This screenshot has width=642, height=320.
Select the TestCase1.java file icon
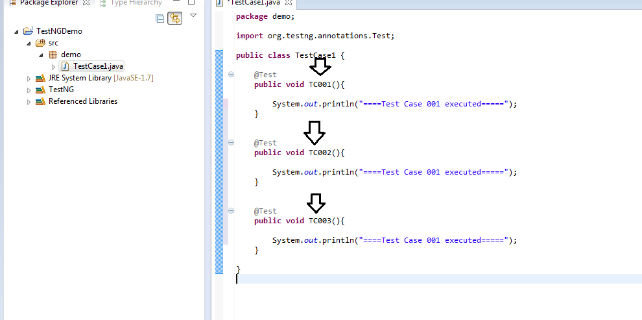click(65, 66)
